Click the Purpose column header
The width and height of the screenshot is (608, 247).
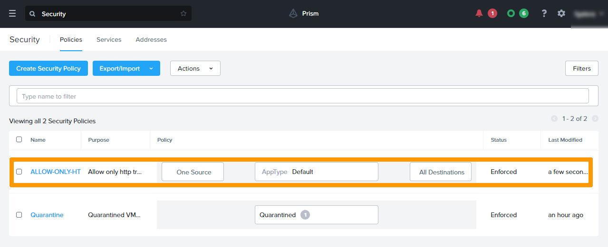pos(99,140)
